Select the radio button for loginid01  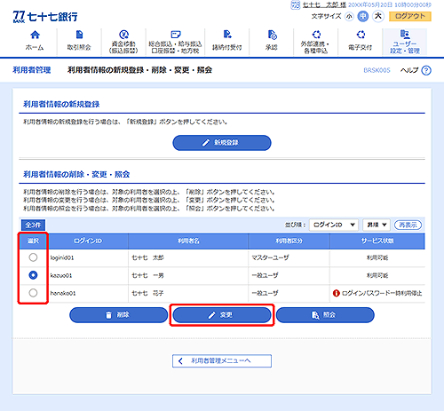point(33,257)
